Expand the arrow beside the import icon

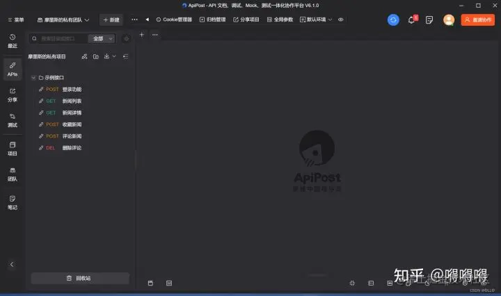coord(114,56)
